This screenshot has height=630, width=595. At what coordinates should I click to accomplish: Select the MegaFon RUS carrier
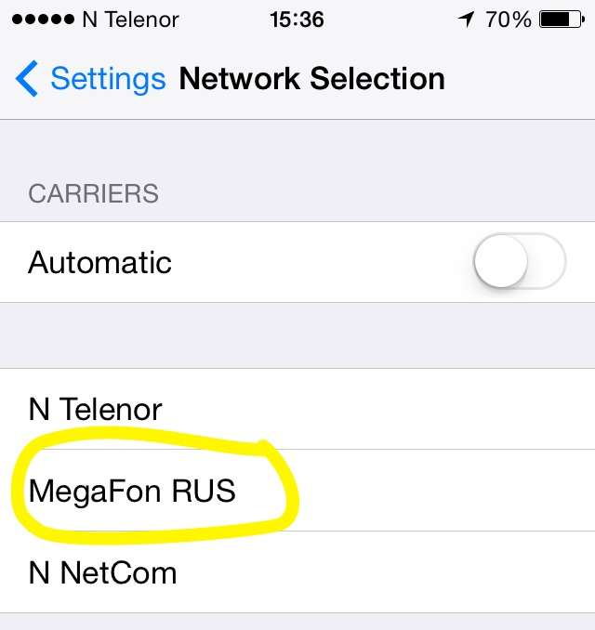297,491
